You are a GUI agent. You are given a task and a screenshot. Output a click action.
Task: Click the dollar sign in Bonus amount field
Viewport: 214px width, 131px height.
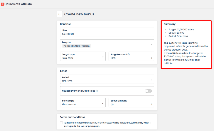coord(151,104)
